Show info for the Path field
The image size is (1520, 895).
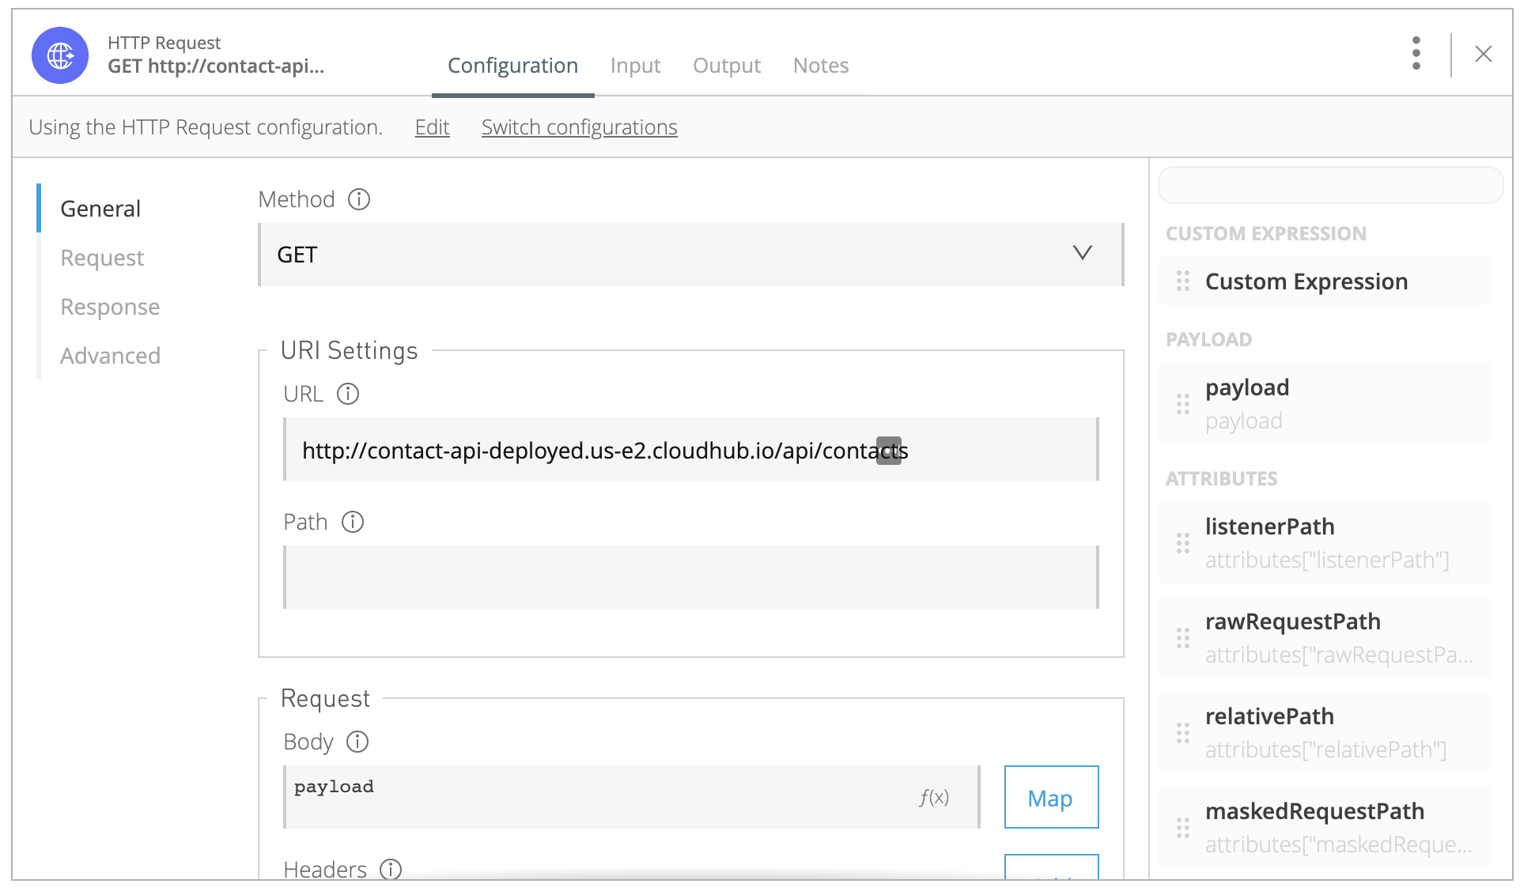click(353, 522)
